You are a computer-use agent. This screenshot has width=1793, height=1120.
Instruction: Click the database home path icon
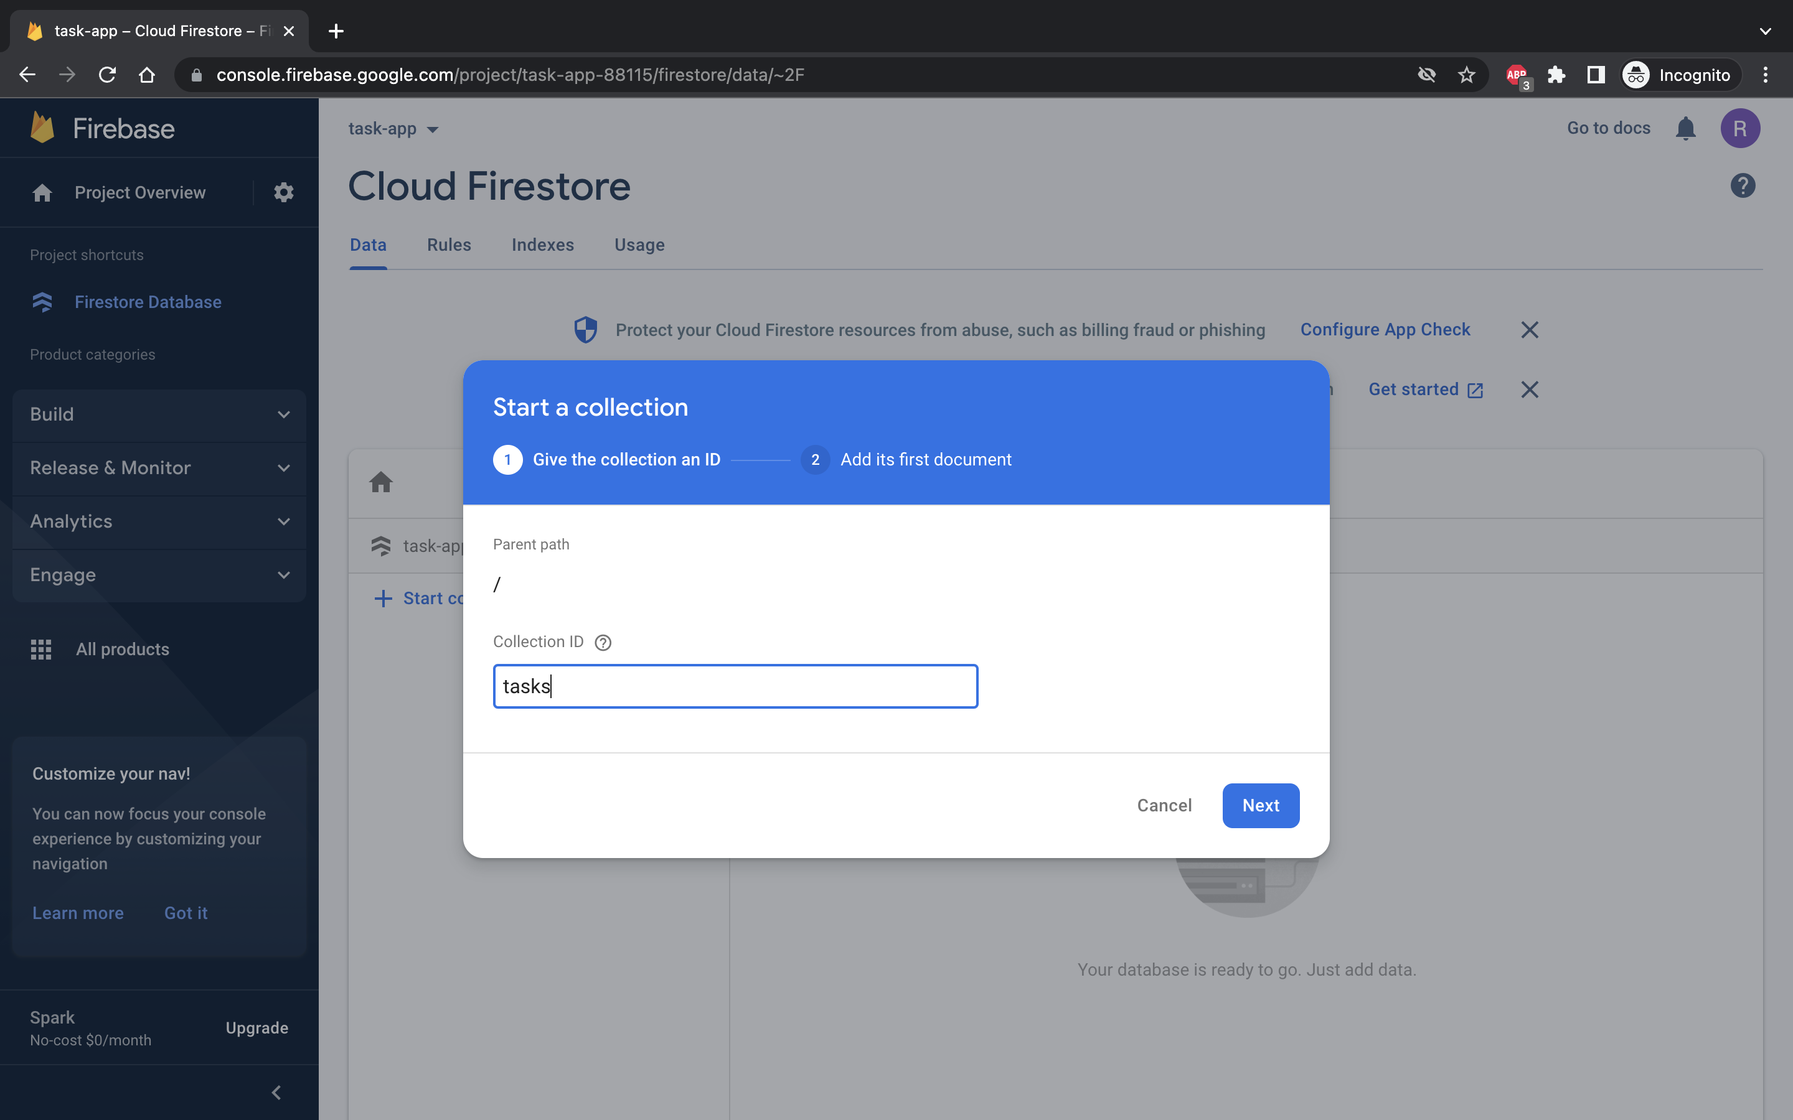point(381,483)
